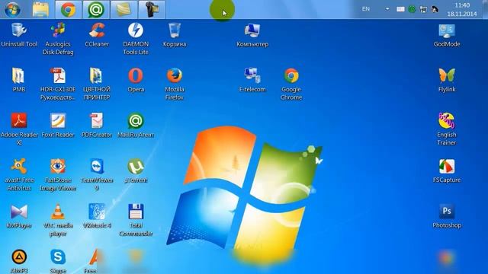
Task: Select the Photoshop desktop icon
Action: point(447,216)
